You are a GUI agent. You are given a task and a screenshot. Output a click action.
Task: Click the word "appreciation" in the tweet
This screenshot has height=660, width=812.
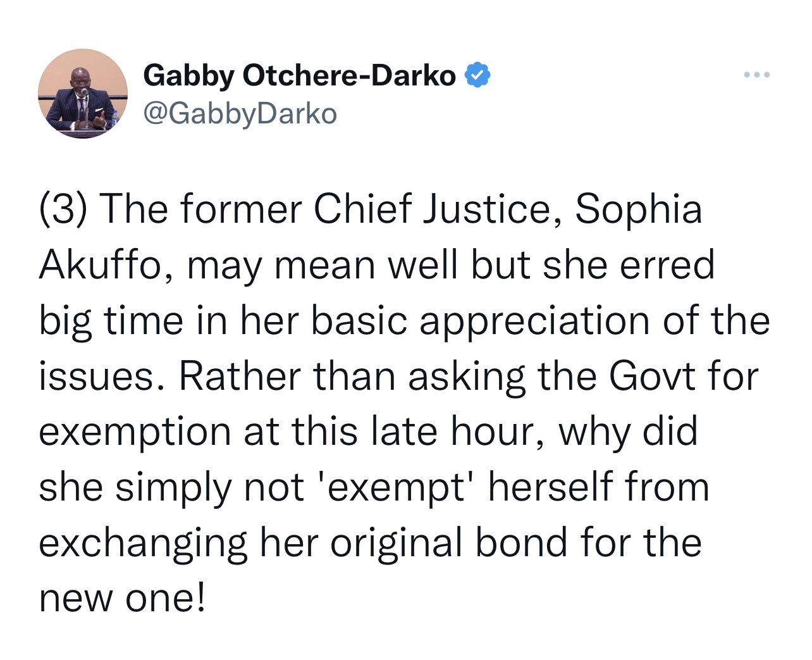click(534, 321)
